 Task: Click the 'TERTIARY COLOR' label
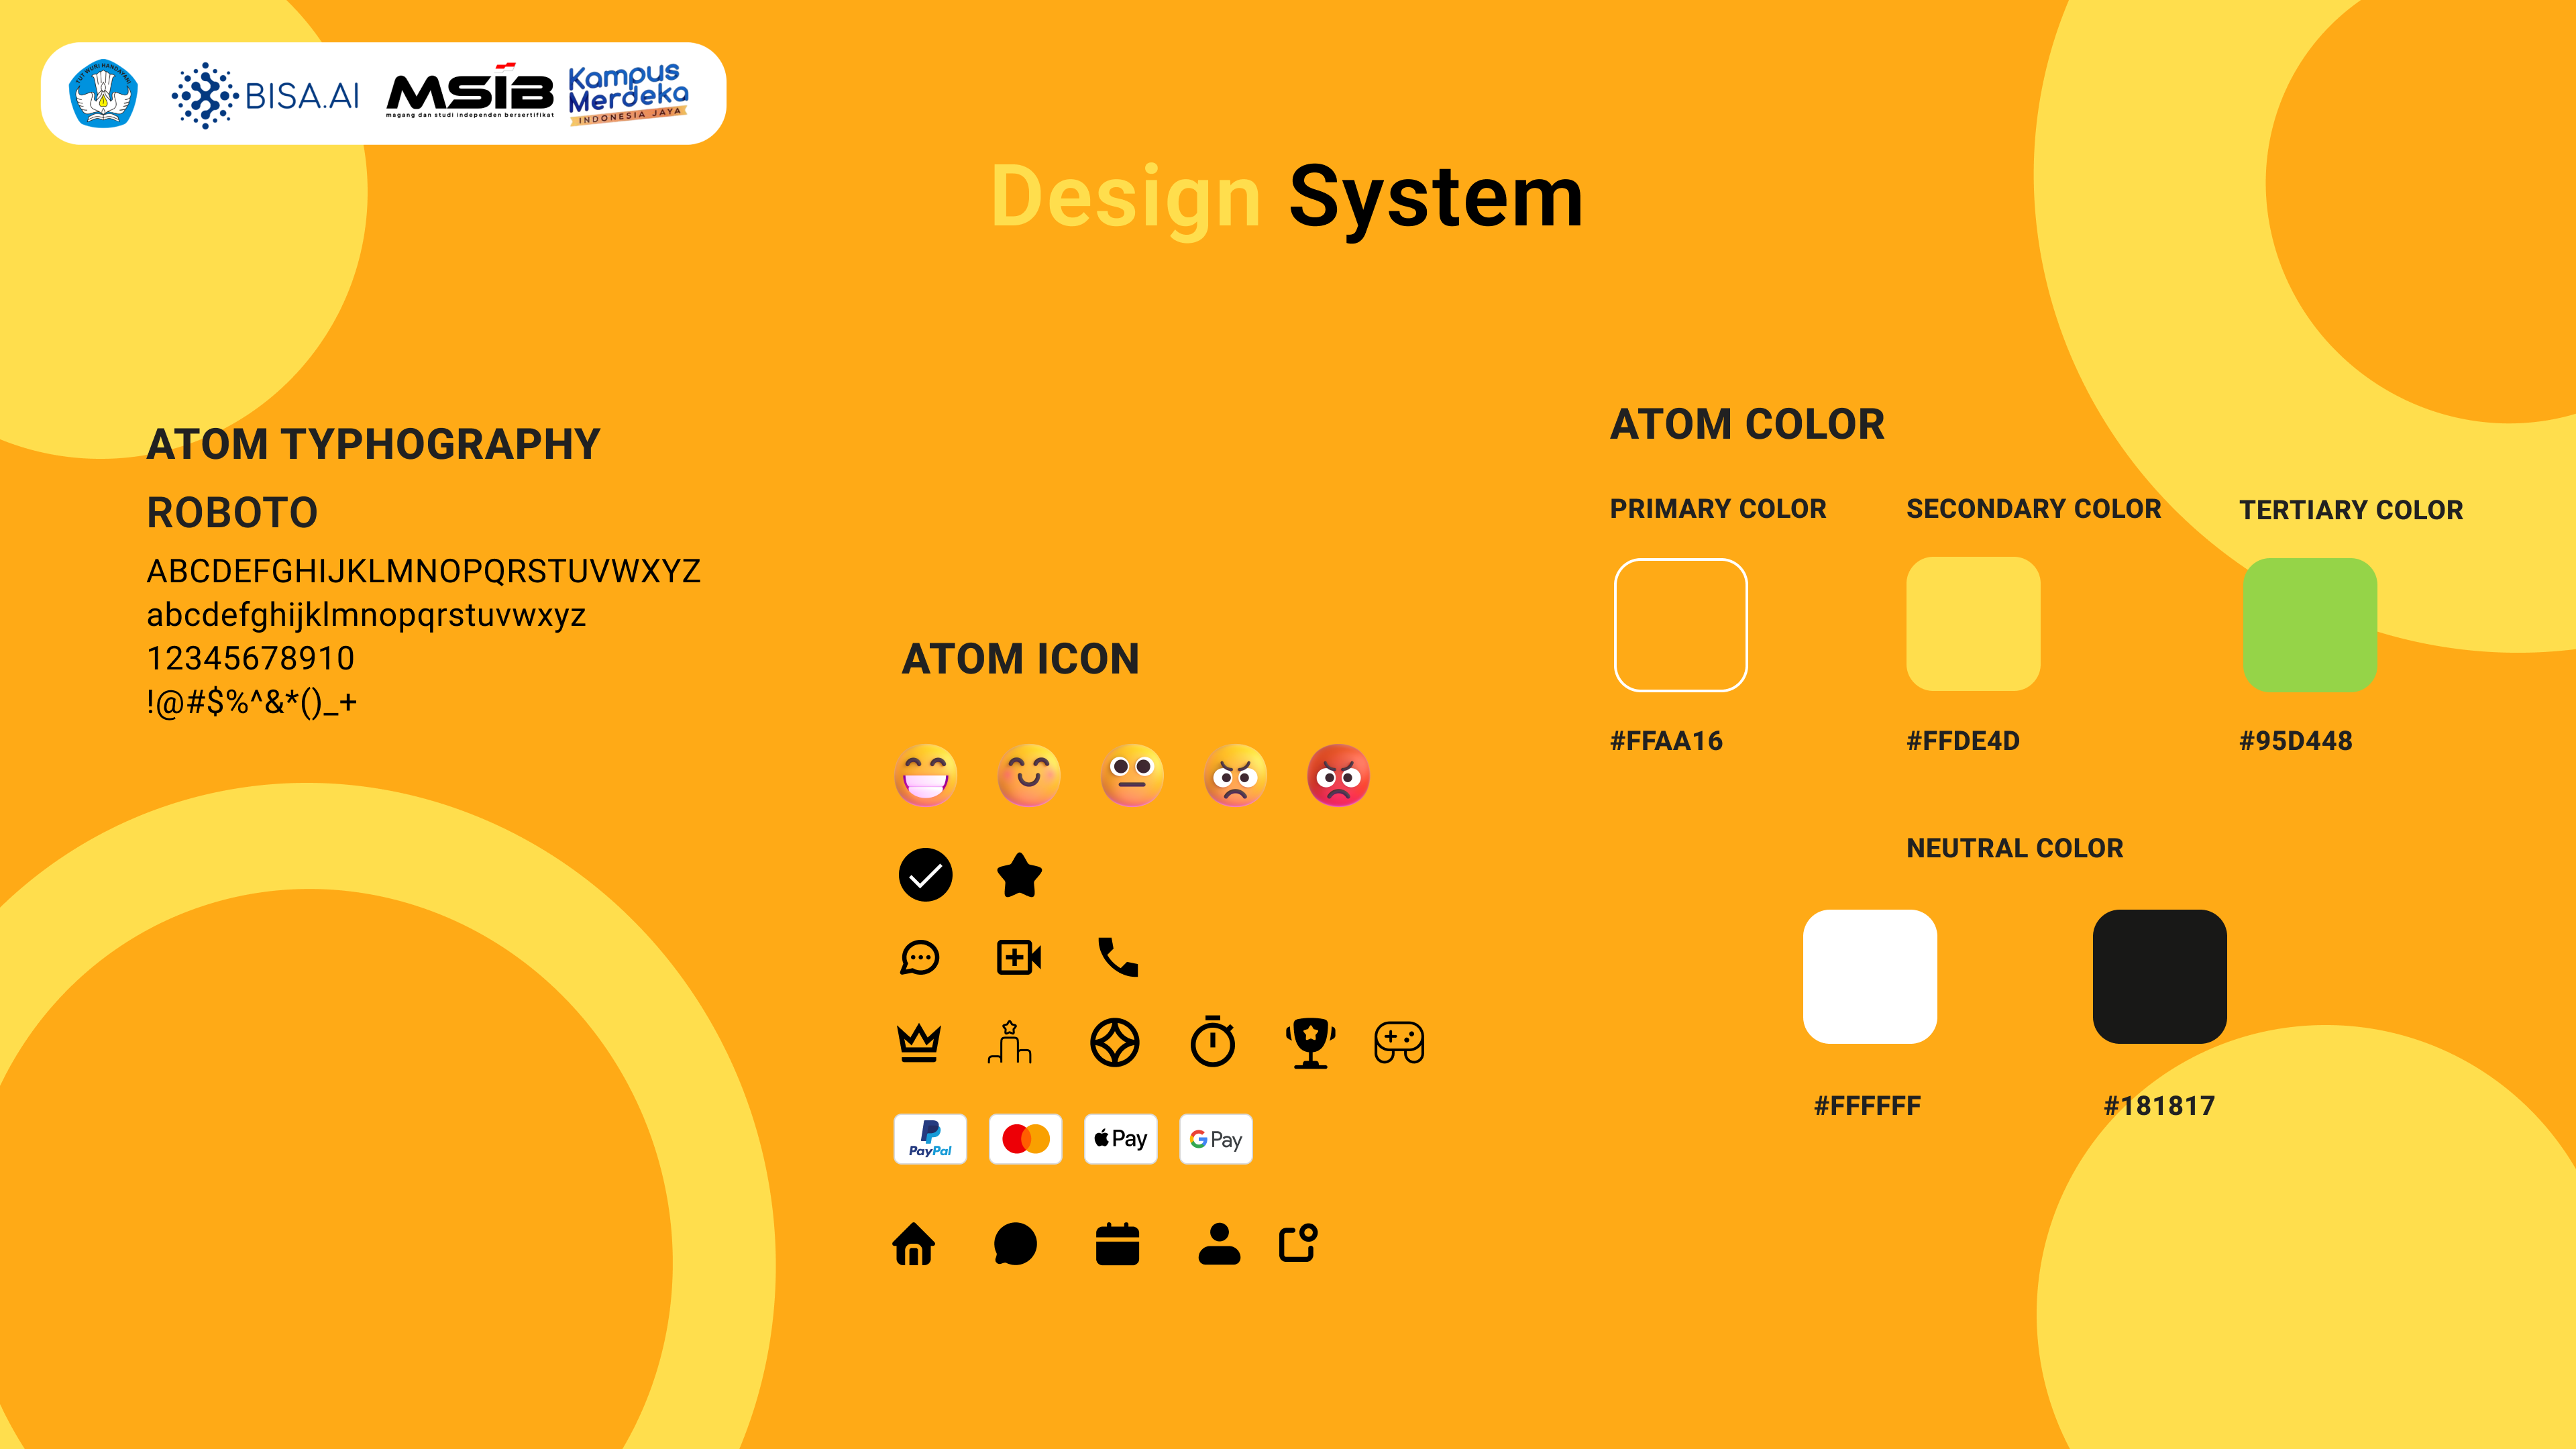pyautogui.click(x=2351, y=510)
